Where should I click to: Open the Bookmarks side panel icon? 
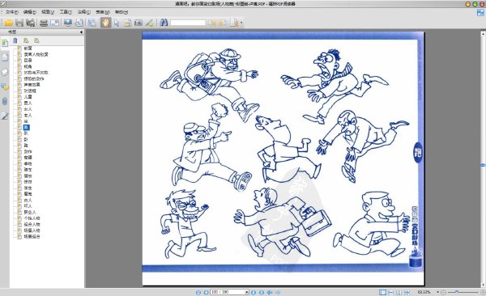pyautogui.click(x=5, y=42)
